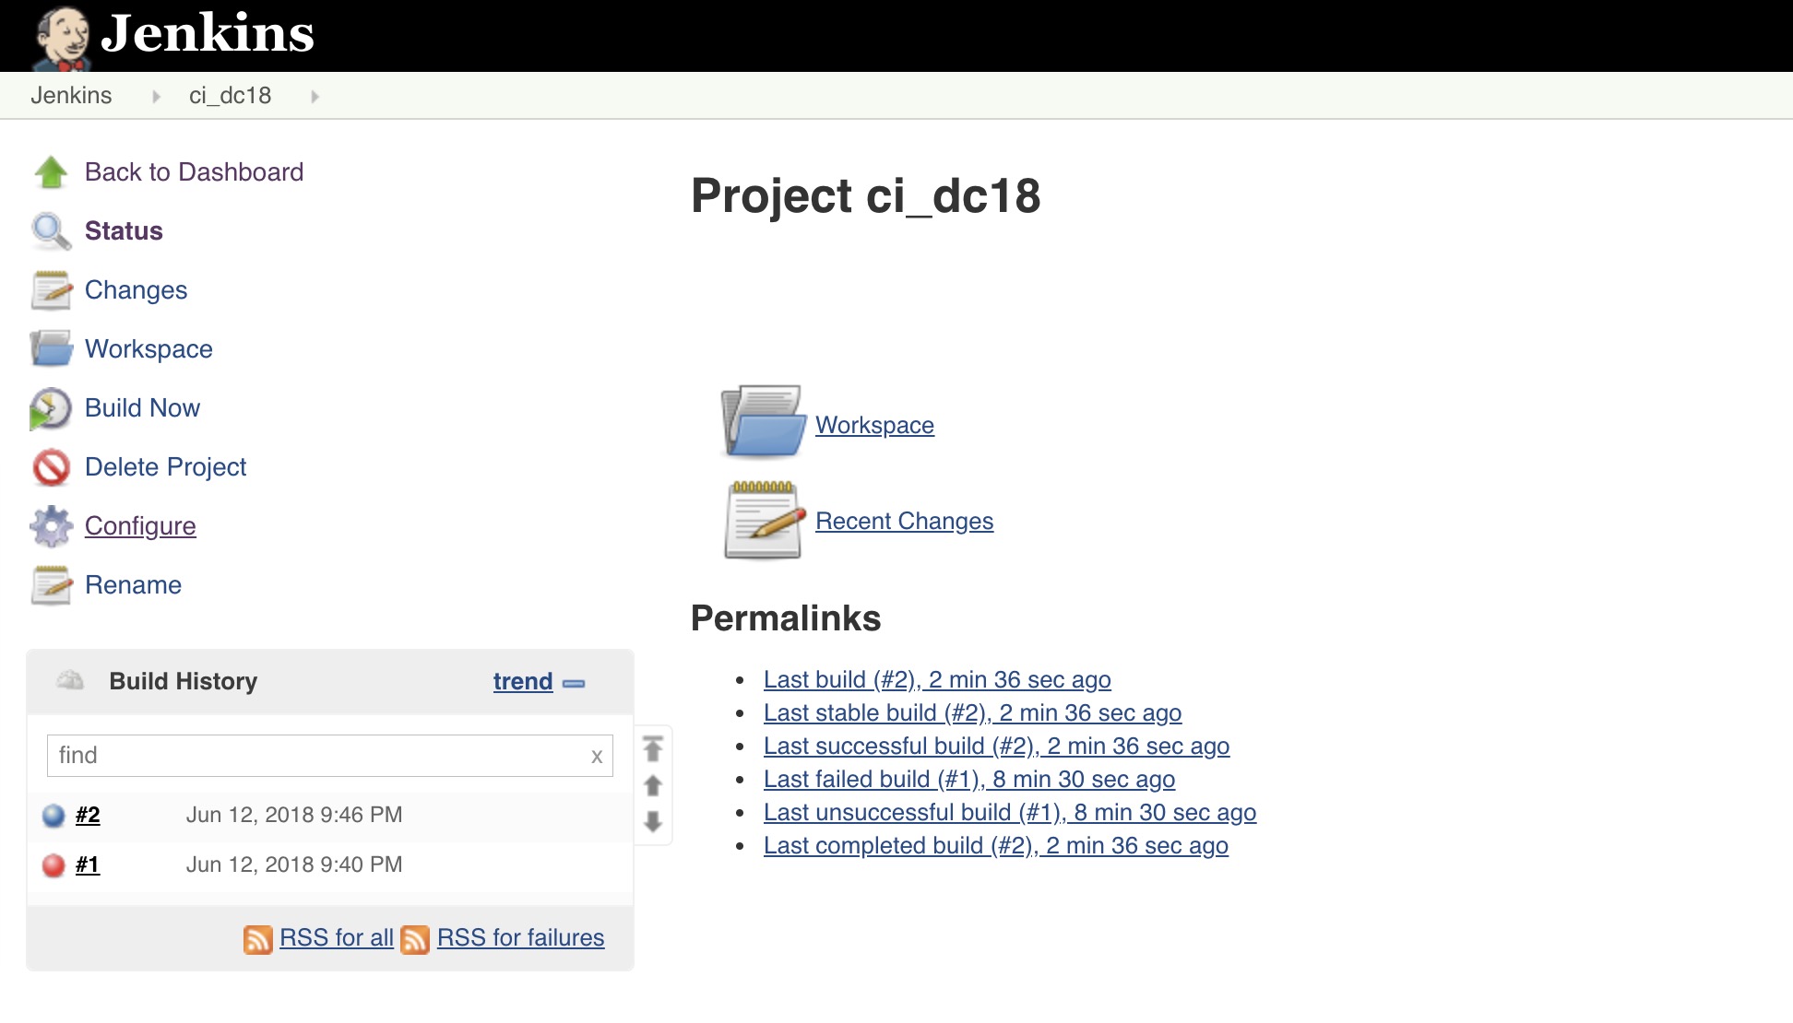Click the Build Now icon
Image resolution: width=1793 pixels, height=1023 pixels.
coord(49,407)
